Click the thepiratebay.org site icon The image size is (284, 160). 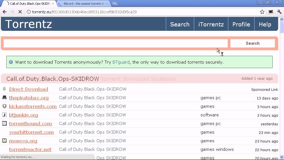tap(4, 97)
